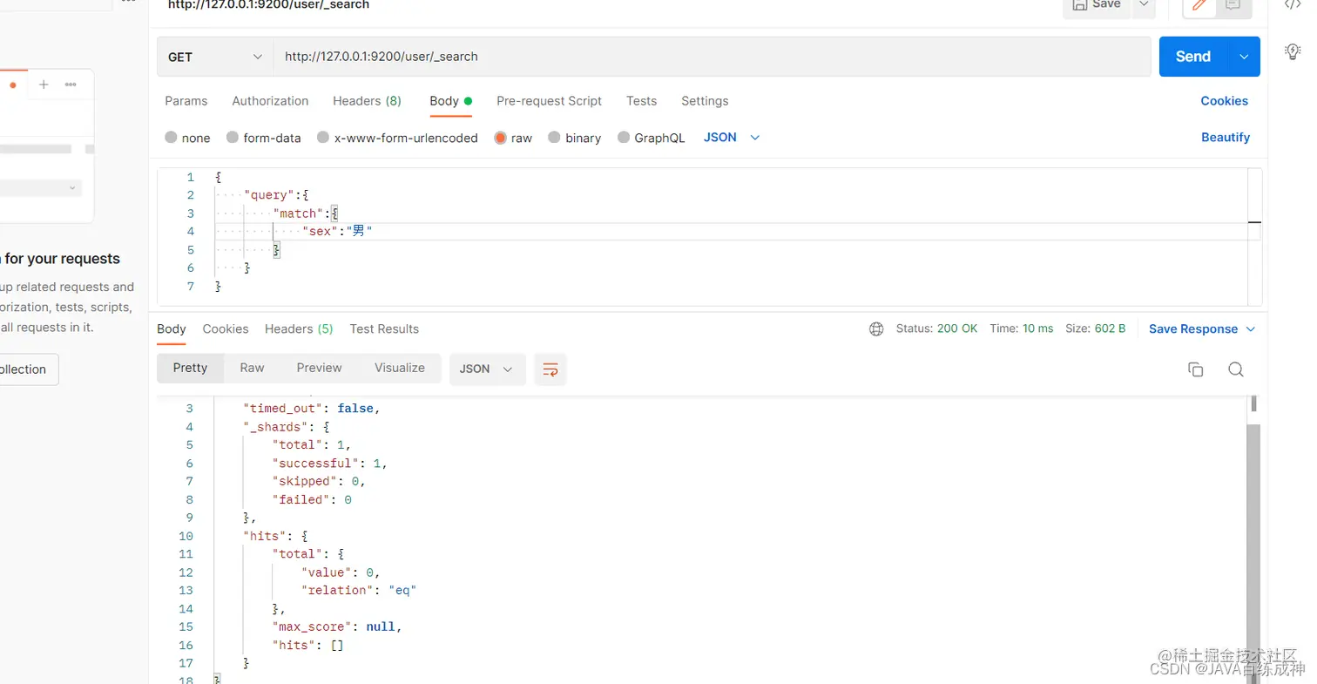Screen dimensions: 1317x684
Task: Click the "relation": "eq" response line
Action: (359, 591)
